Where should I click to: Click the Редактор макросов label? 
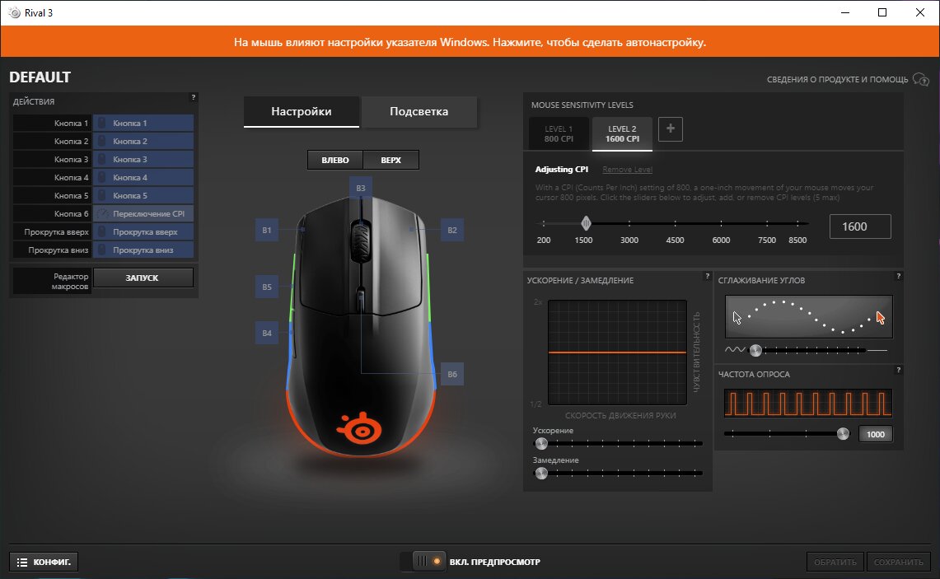[69, 281]
